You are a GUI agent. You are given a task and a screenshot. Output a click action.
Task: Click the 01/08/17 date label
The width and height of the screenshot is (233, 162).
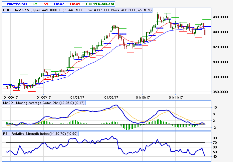tap(77, 97)
